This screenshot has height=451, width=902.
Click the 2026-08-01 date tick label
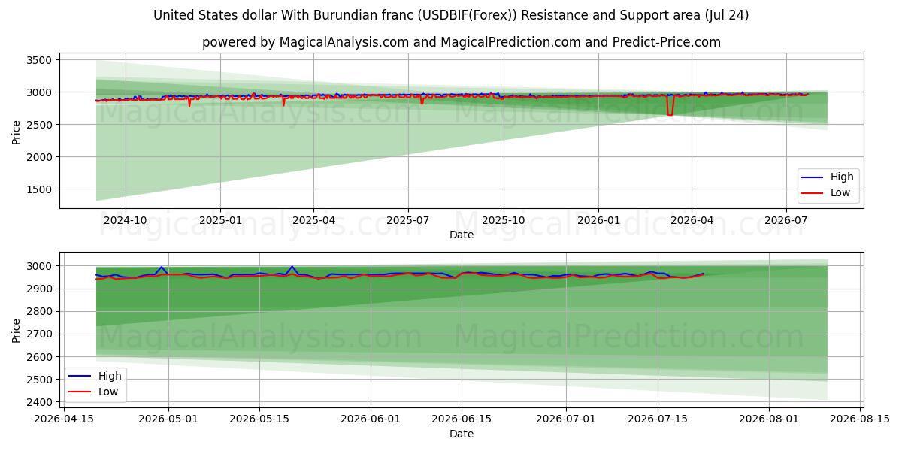pos(769,419)
